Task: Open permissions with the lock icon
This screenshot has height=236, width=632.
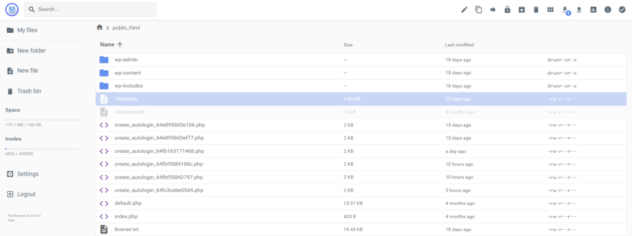Action: [x=507, y=10]
